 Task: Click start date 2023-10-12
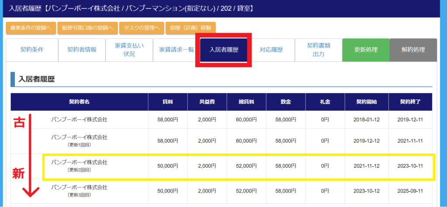pos(366,191)
